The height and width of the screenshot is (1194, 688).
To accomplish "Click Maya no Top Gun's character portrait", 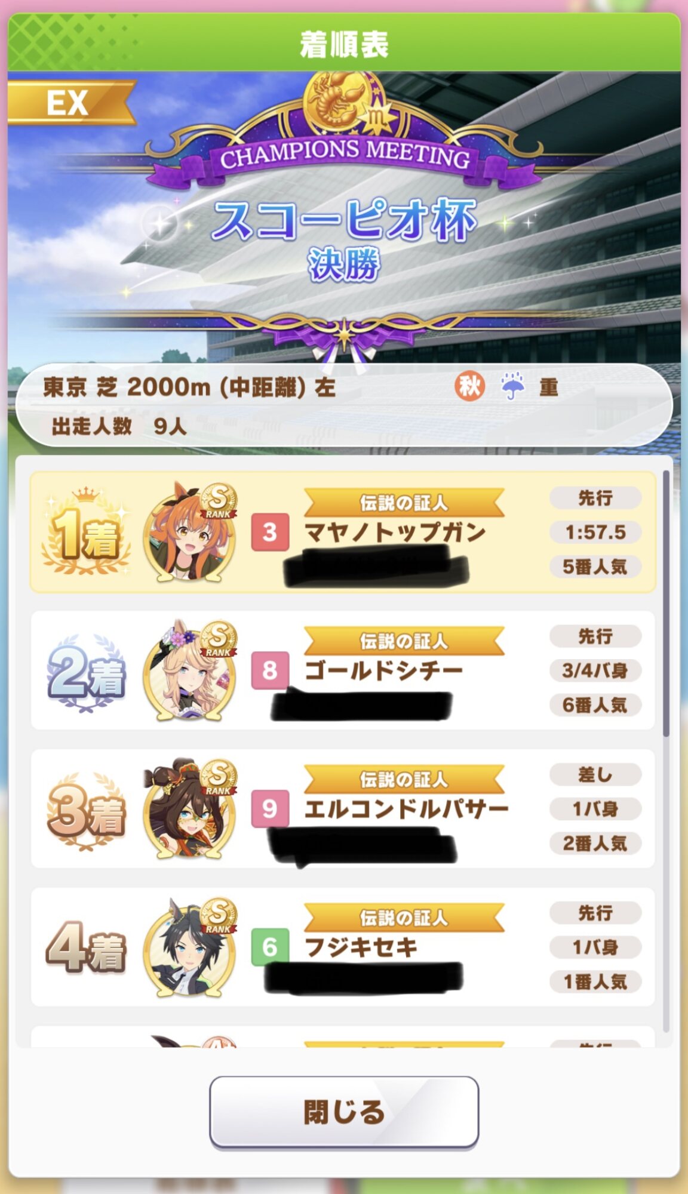I will [x=190, y=531].
